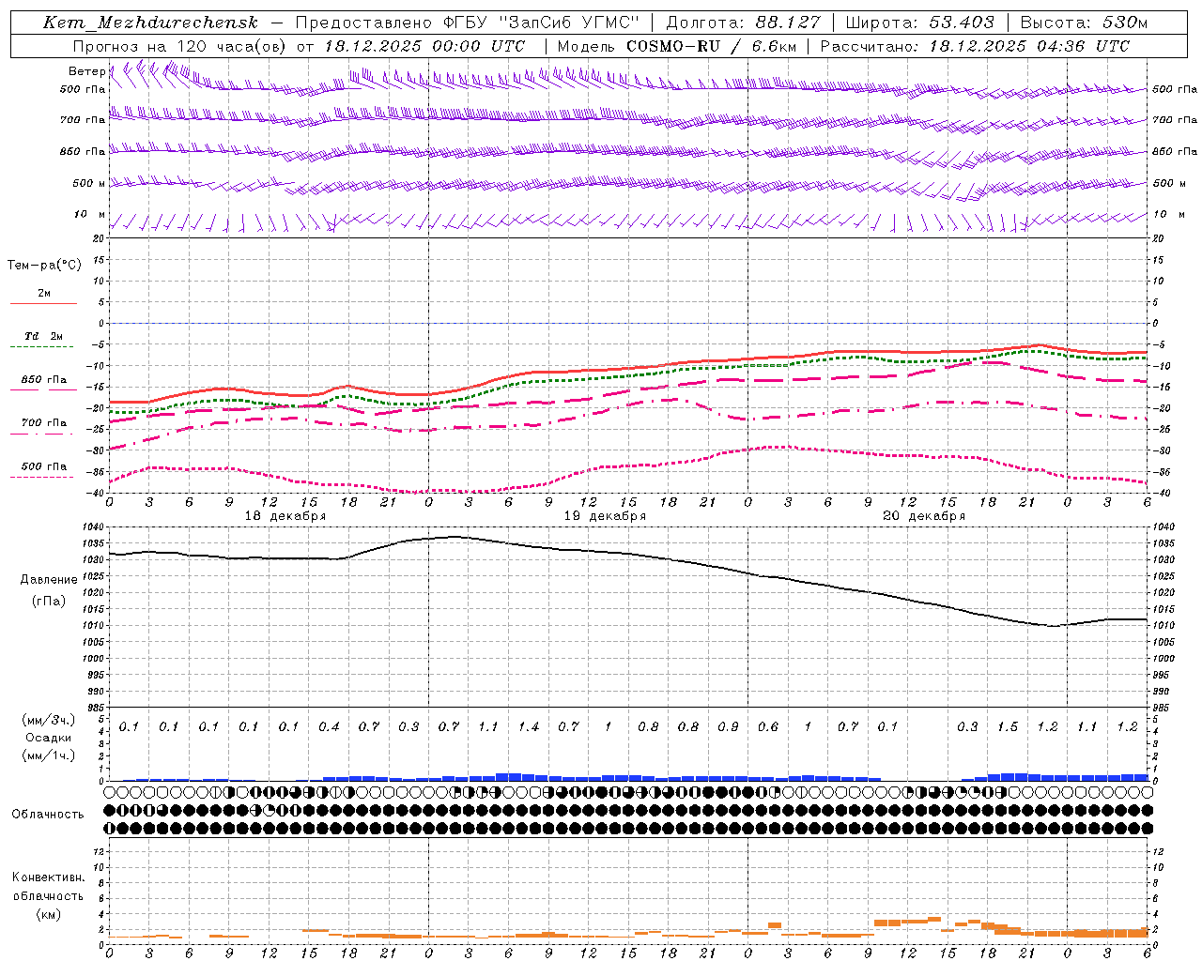This screenshot has height=961, width=1202.
Task: Click the longitude value Долгота: 88.127
Action: click(x=743, y=23)
